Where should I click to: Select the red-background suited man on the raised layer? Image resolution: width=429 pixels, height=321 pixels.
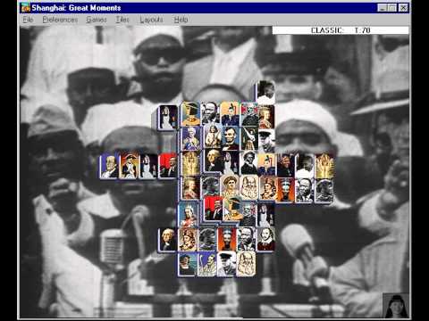214,208
